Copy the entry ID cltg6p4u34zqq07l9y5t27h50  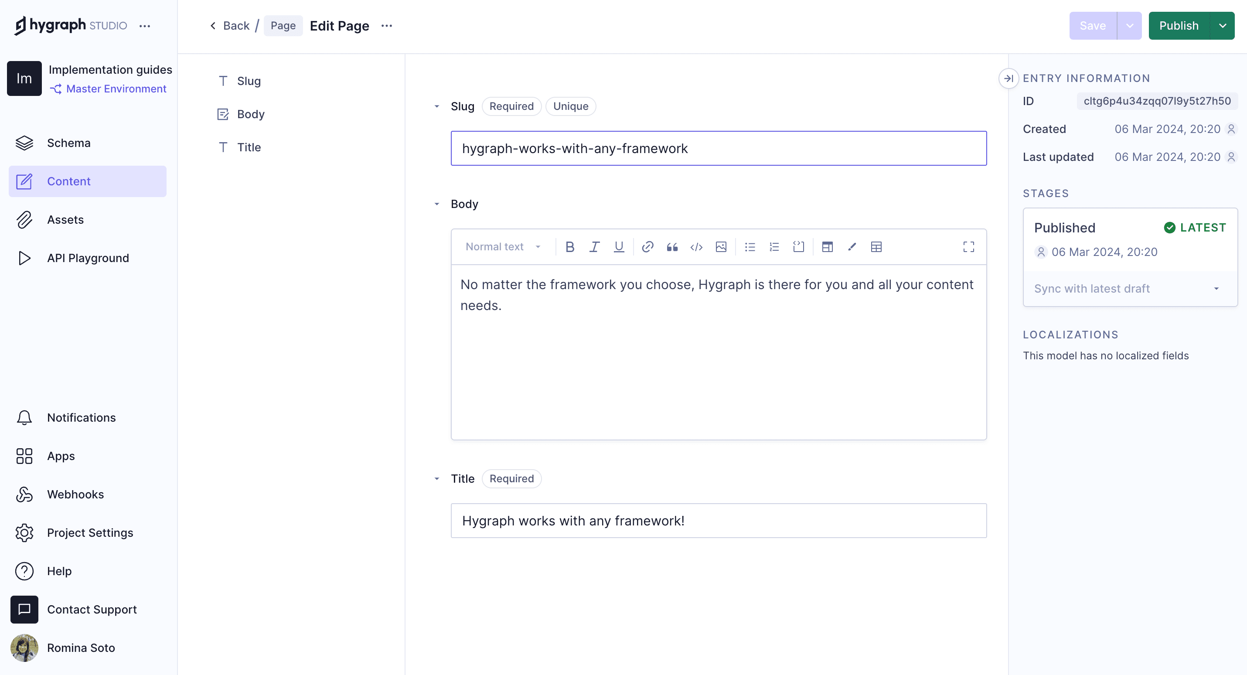tap(1157, 101)
